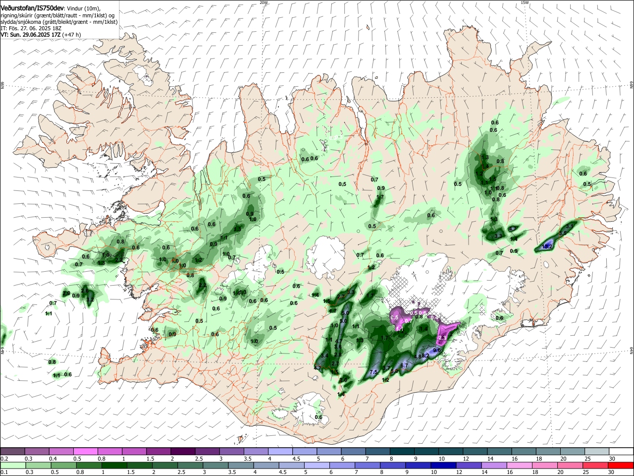This screenshot has width=634, height=476.
Task: Click the 'IT: Fös. 27. 06. 2025 18Z' line
Action: click(31, 28)
